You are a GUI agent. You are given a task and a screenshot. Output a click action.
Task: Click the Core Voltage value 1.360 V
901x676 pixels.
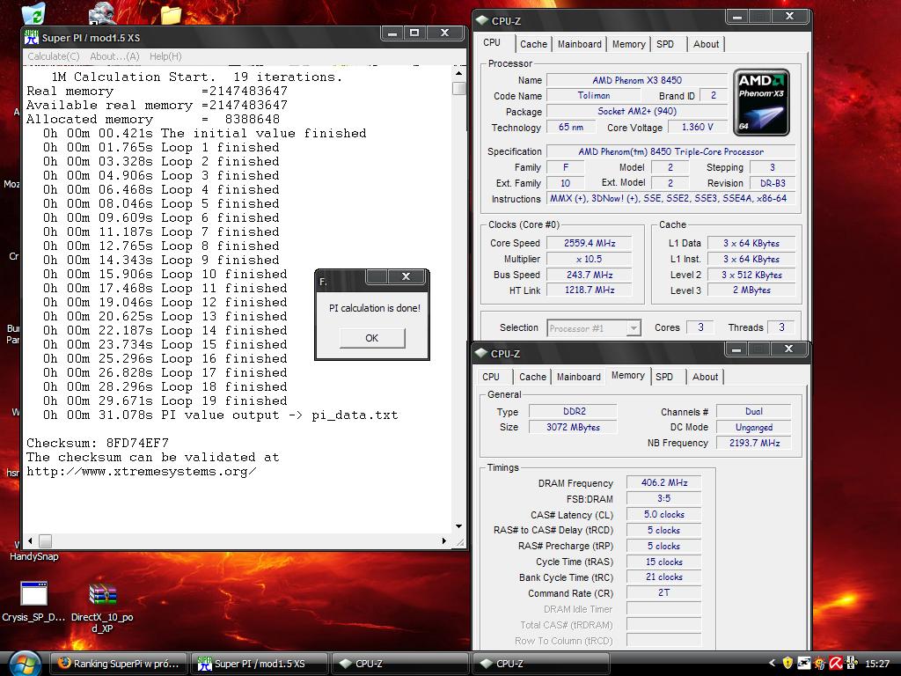pos(697,127)
